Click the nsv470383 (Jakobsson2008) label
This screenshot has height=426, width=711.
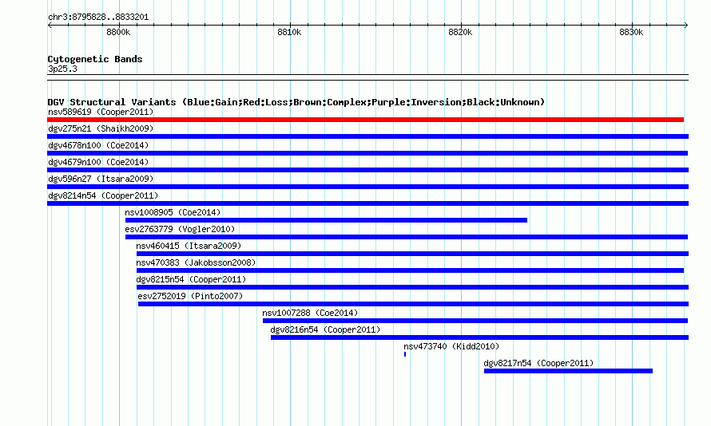click(x=196, y=262)
